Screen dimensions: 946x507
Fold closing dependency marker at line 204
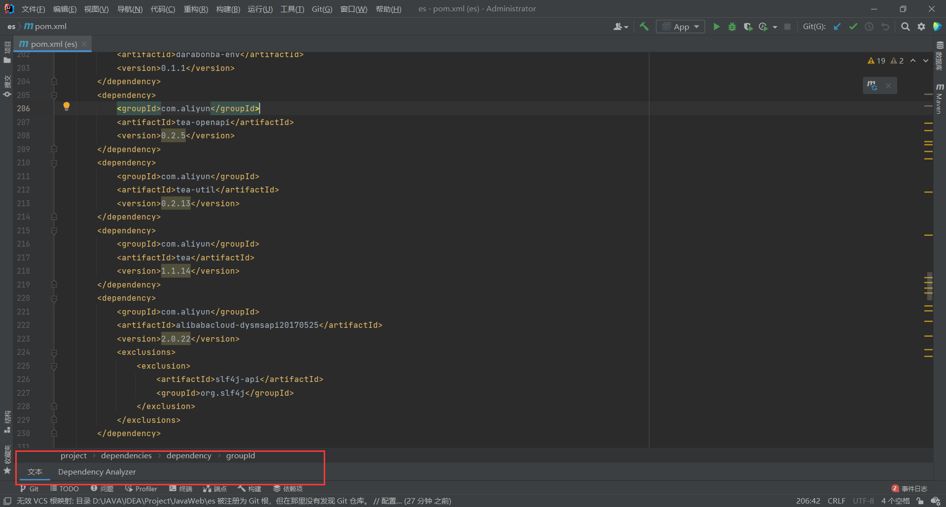point(54,81)
